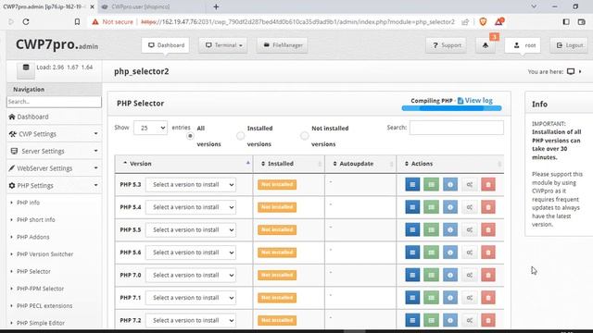Screen dimensions: 593x333
Task: Click the Brave shield icon in address bar
Action: [x=483, y=22]
